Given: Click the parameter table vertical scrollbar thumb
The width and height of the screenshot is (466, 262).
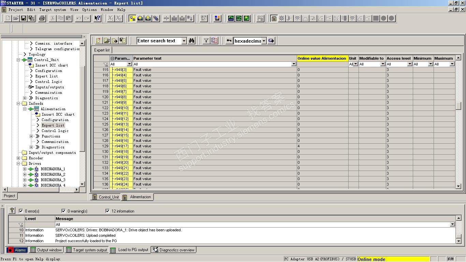Looking at the screenshot, I should click(458, 106).
